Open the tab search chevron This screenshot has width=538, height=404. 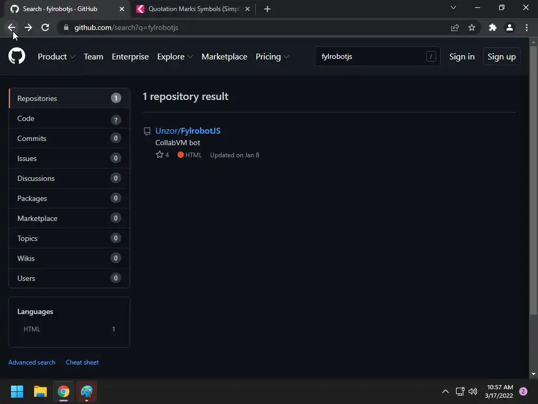click(453, 7)
